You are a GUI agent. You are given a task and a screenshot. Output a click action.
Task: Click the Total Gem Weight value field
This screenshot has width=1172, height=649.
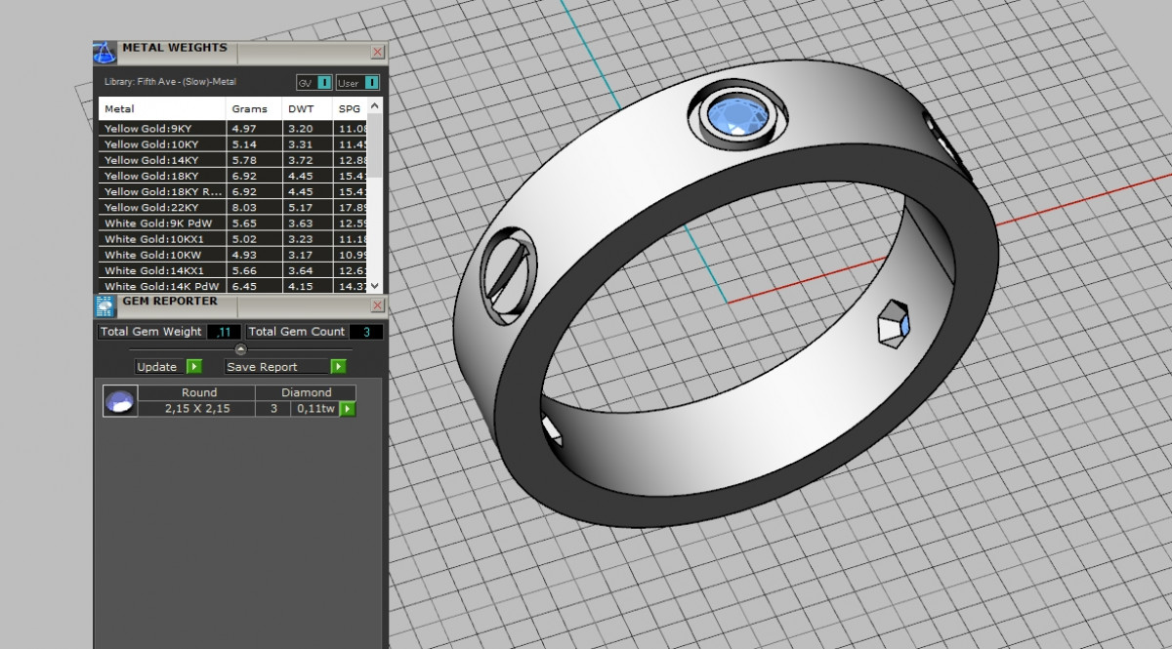224,332
